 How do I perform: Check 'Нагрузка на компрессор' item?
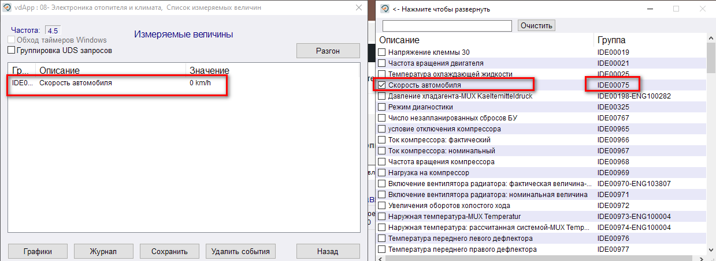coord(382,173)
